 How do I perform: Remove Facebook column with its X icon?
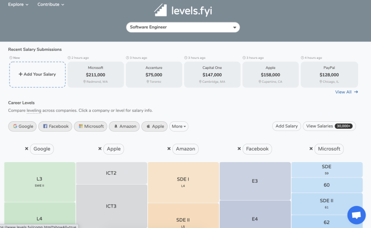(239, 149)
